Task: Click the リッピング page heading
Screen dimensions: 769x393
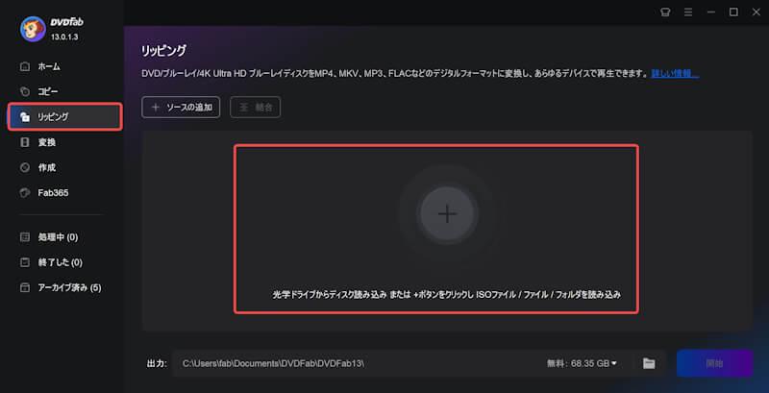Action: tap(163, 51)
